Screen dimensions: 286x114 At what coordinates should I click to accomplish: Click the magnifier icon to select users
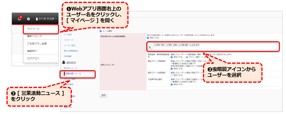point(150,47)
